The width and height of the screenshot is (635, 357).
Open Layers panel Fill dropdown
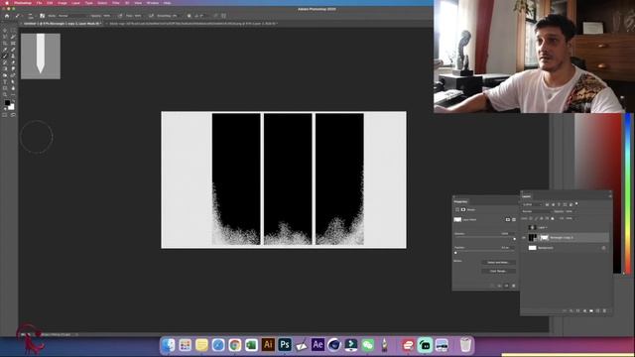tap(571, 218)
